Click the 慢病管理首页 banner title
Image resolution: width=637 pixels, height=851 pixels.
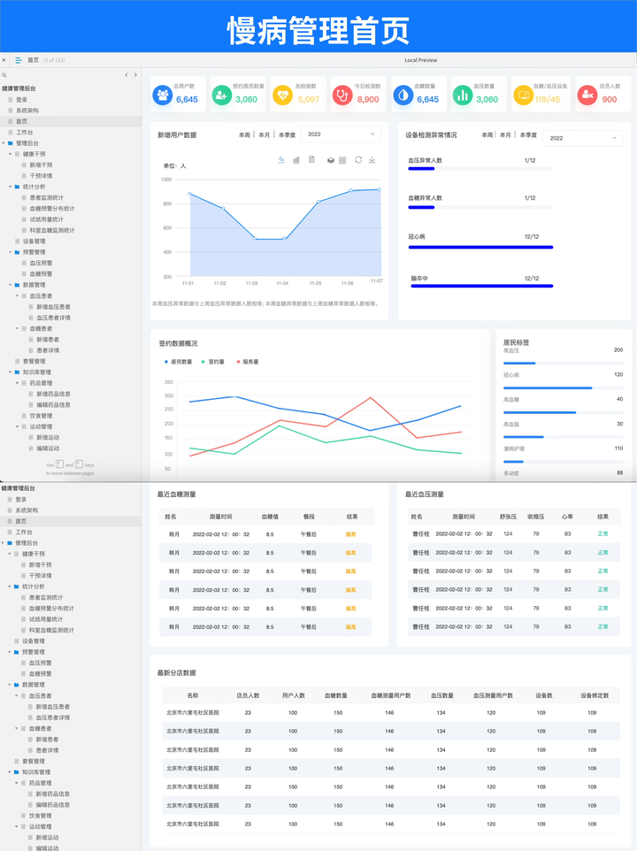(318, 30)
